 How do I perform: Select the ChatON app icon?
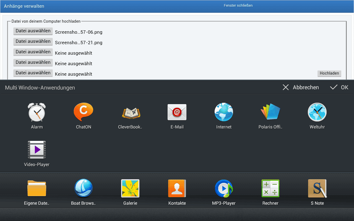pos(84,112)
